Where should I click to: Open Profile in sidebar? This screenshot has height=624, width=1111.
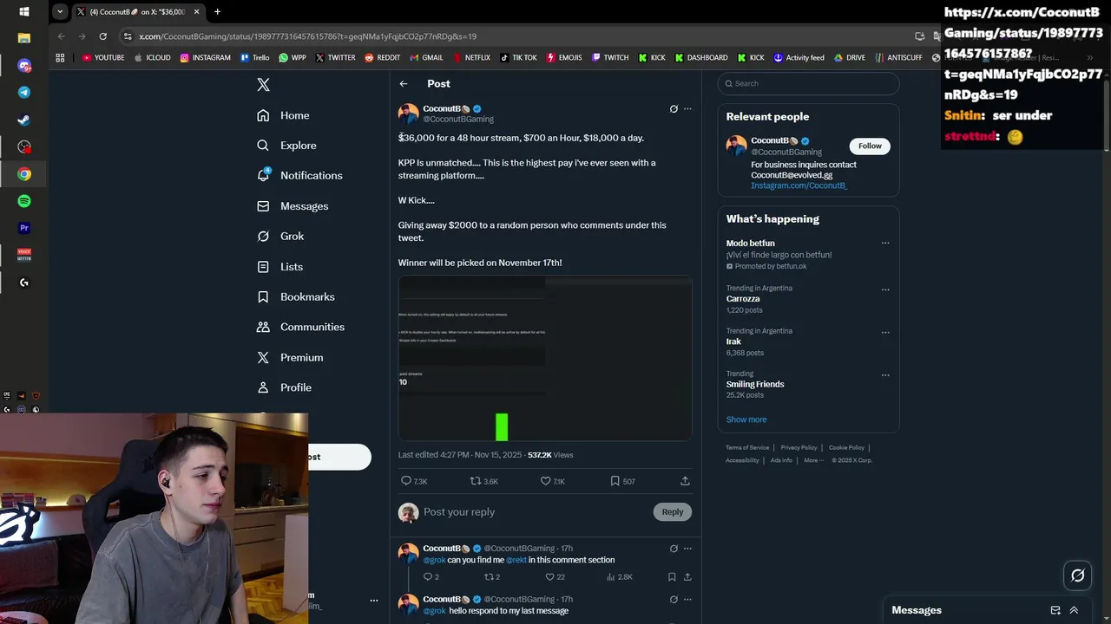[x=284, y=387]
